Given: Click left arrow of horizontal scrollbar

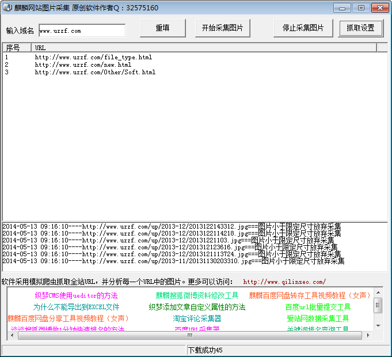Looking at the screenshot, I should coord(12,335).
